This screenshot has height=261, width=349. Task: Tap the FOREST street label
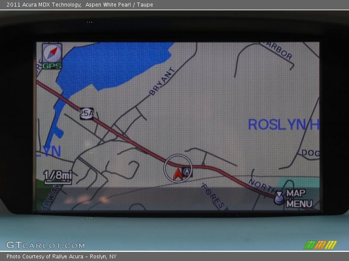215,197
